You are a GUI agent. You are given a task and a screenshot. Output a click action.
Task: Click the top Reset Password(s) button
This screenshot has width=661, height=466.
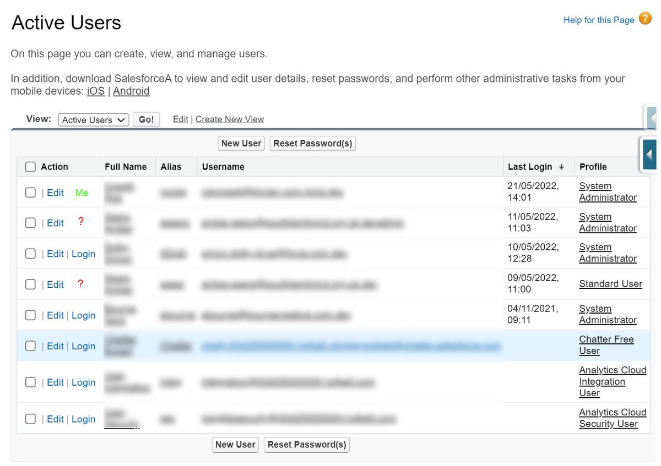click(x=313, y=143)
